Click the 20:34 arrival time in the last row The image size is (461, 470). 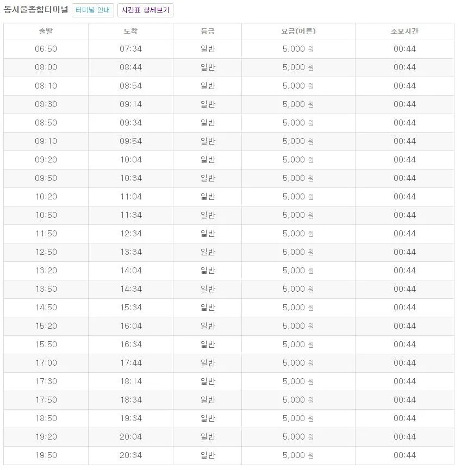pyautogui.click(x=130, y=455)
